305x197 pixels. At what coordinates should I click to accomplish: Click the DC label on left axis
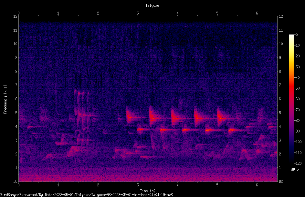[16, 182]
